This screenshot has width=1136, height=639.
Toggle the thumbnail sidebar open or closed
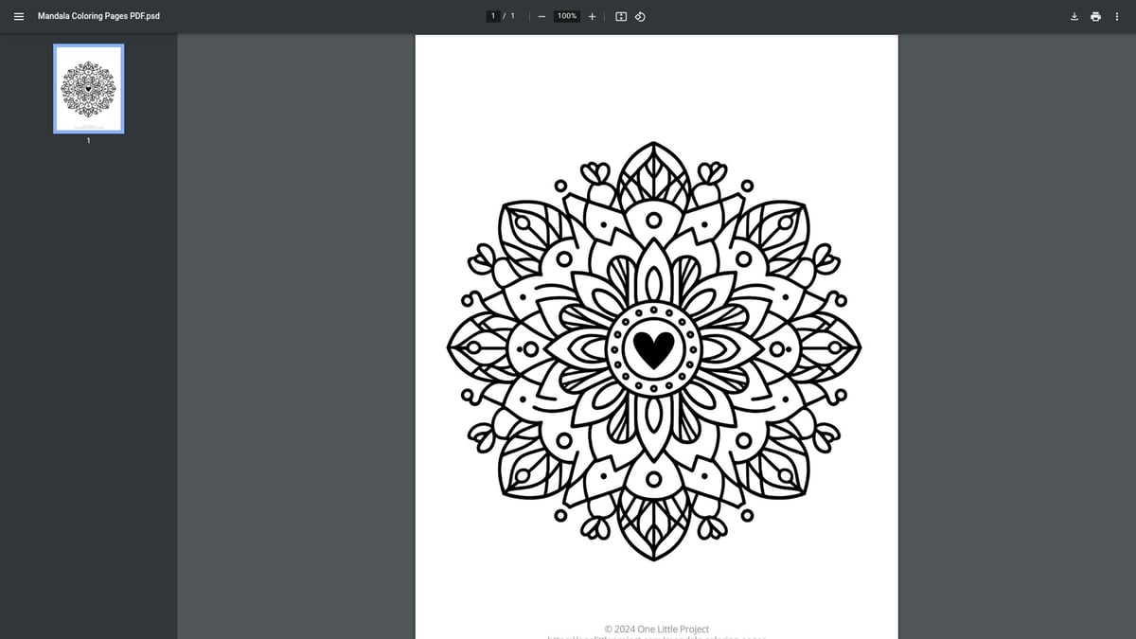click(18, 16)
